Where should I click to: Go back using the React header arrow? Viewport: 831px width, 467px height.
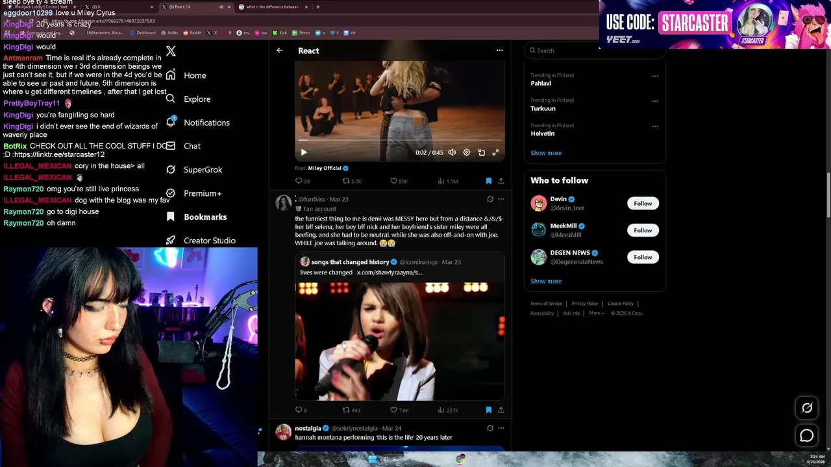pos(280,51)
